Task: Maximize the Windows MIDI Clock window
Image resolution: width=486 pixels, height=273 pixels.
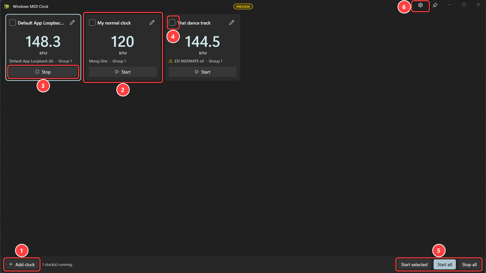Action: coord(464,5)
